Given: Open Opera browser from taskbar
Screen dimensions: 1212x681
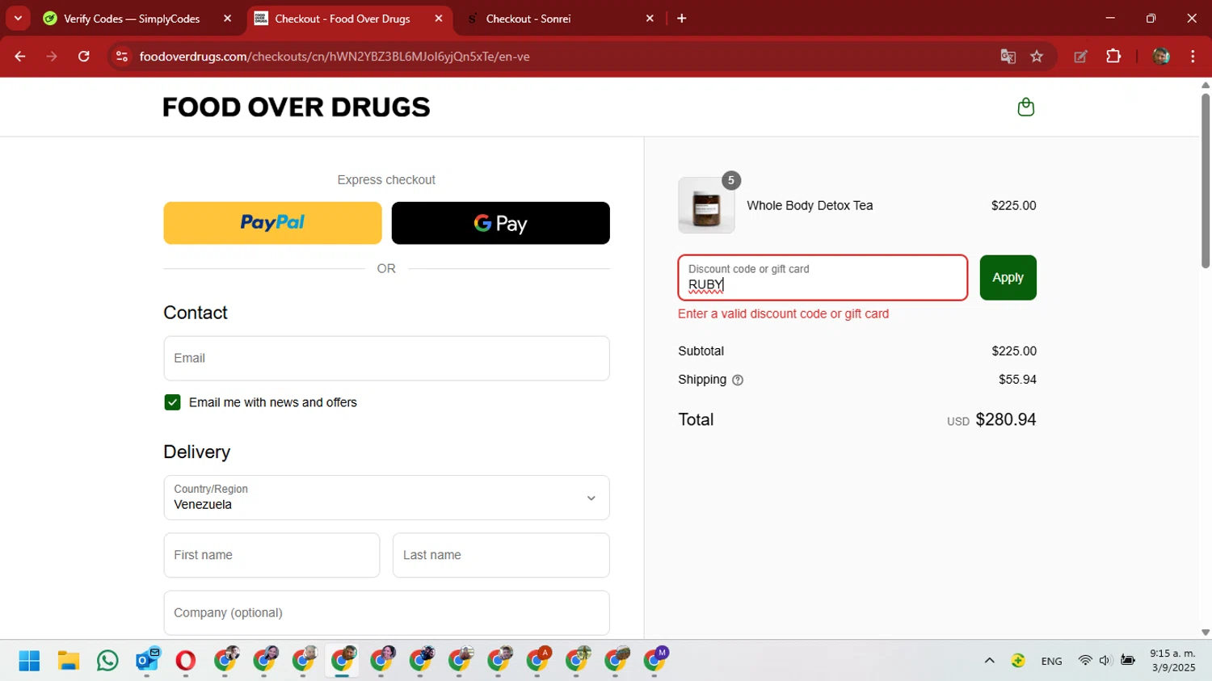Looking at the screenshot, I should coord(186,661).
